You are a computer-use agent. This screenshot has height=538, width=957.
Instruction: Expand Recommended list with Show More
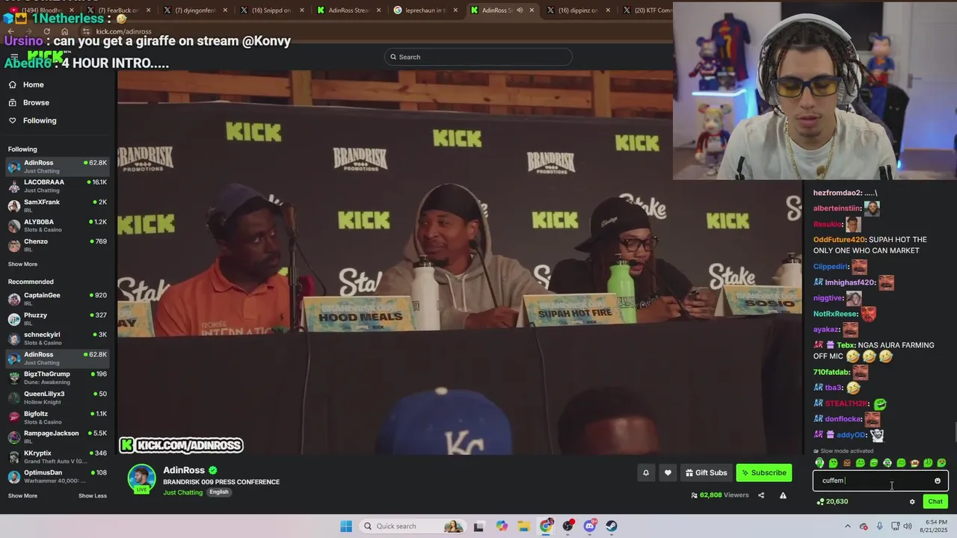pyautogui.click(x=22, y=495)
